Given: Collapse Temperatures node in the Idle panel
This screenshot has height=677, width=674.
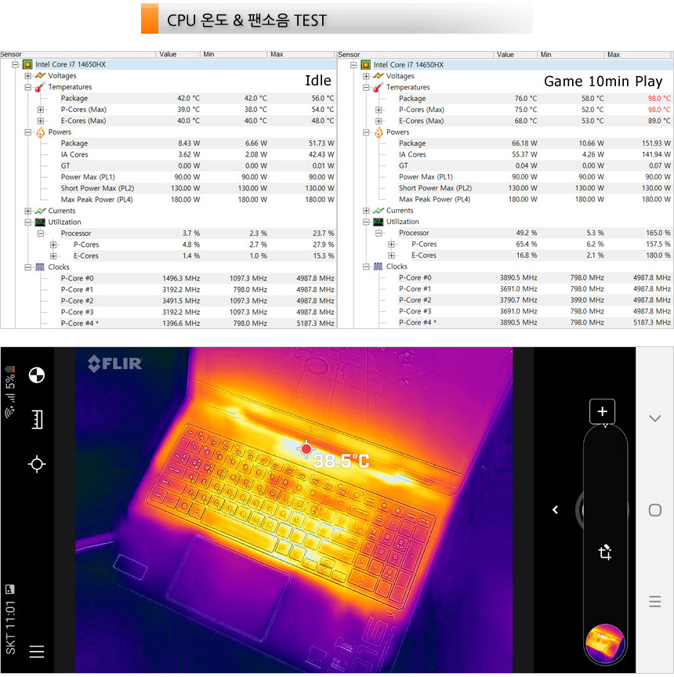Looking at the screenshot, I should [28, 87].
